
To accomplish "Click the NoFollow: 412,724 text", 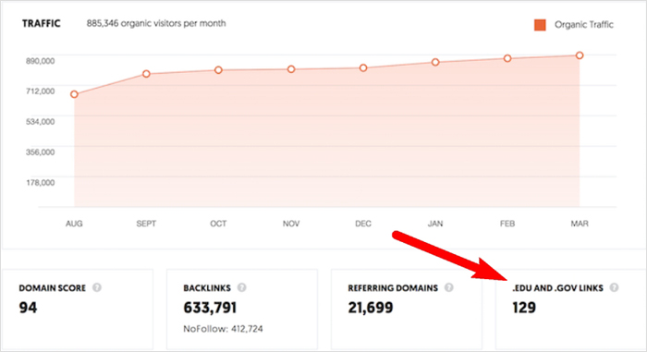I will (223, 329).
